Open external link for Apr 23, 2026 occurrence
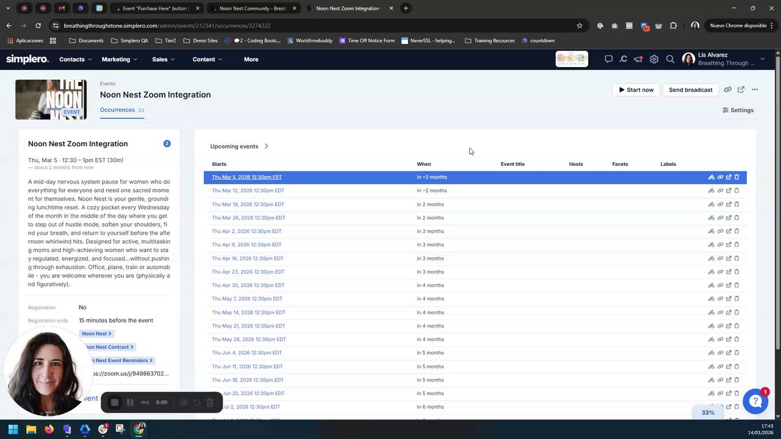The height and width of the screenshot is (439, 781). 729,272
